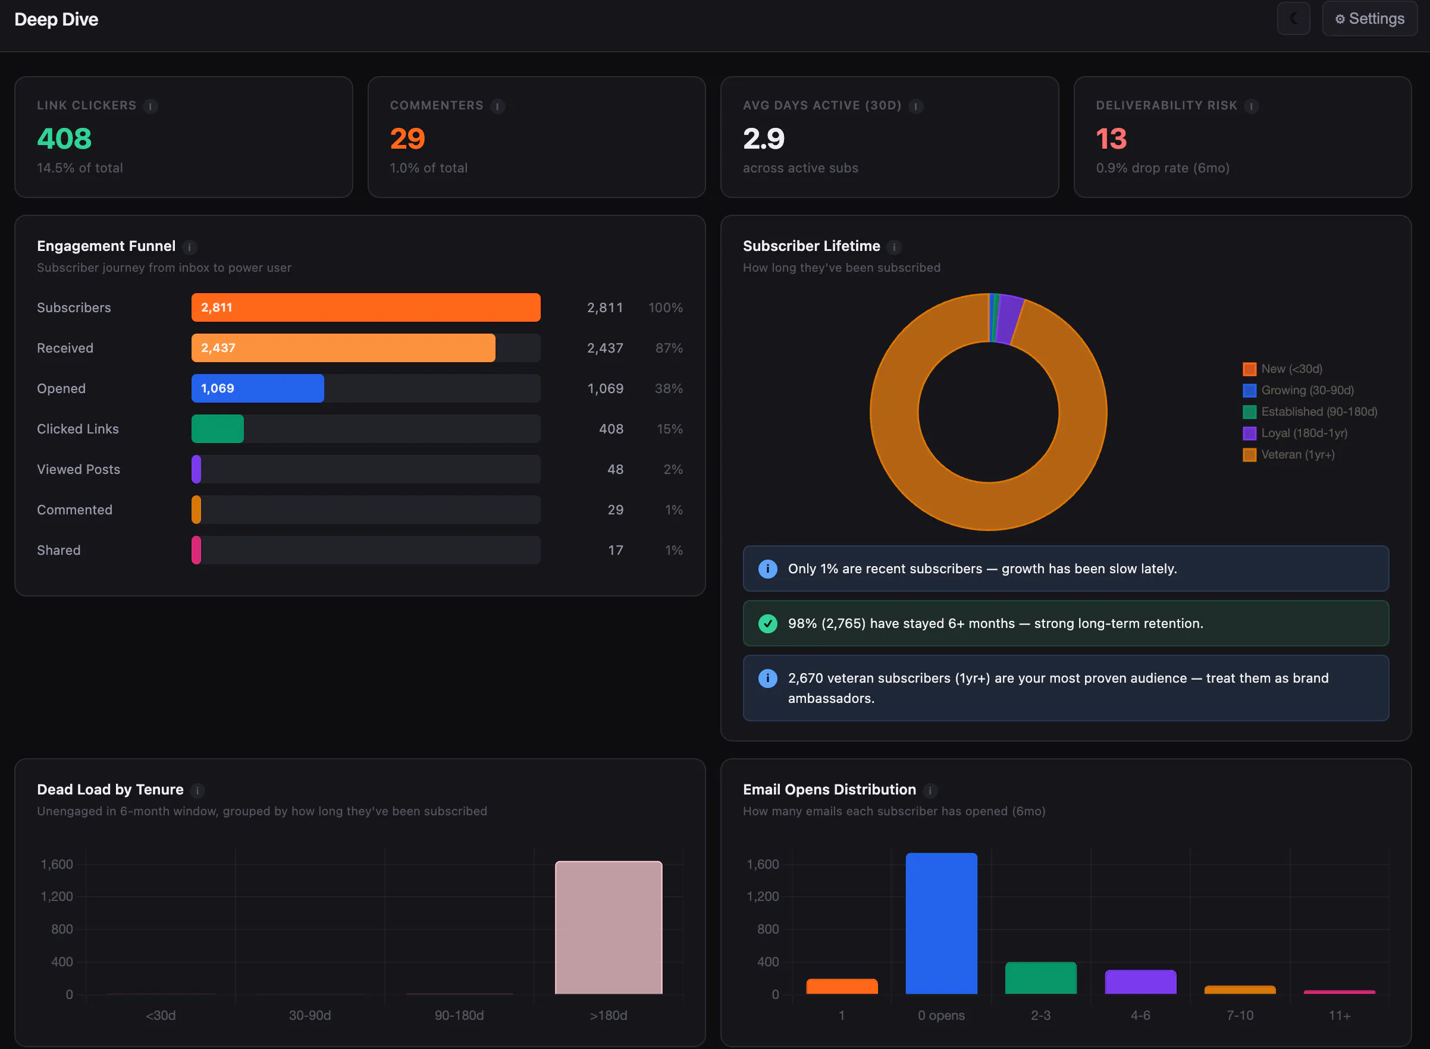The width and height of the screenshot is (1430, 1049).
Task: Click info icon on recent subscribers insight
Action: 768,569
